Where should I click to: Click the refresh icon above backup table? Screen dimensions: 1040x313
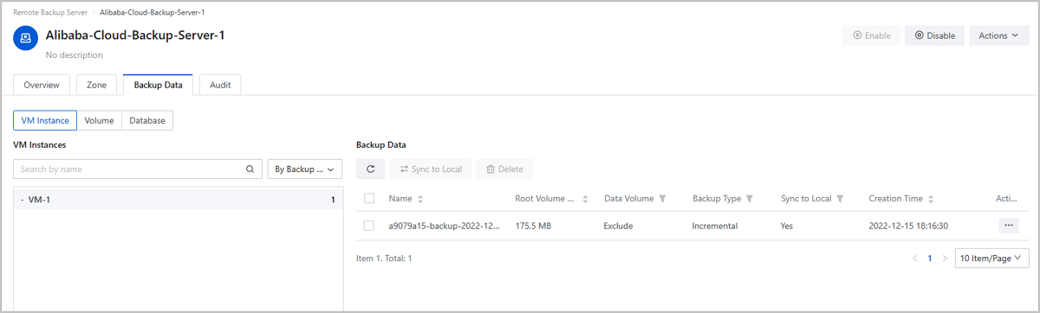coord(370,169)
